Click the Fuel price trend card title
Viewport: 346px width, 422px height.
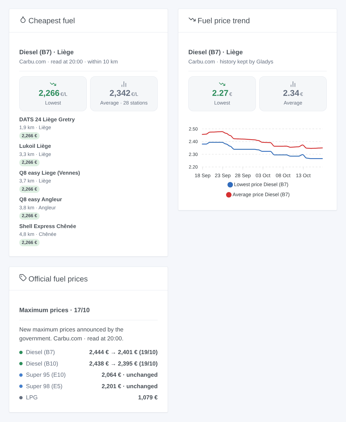224,21
